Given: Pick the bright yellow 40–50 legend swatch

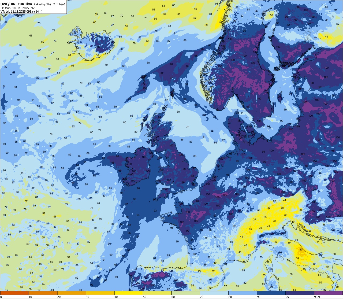Looking at the screenshot, I should 129,293.
